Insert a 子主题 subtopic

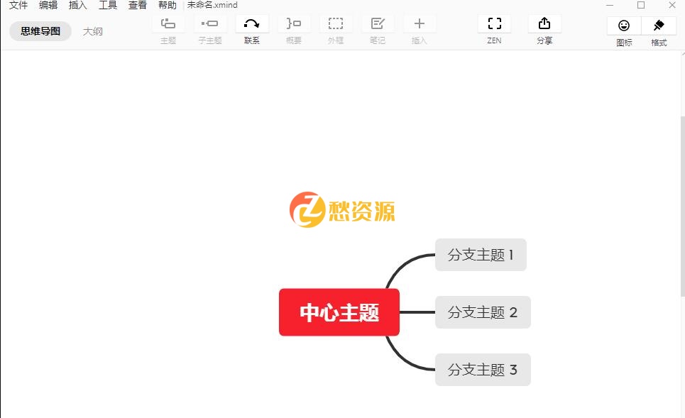[209, 28]
